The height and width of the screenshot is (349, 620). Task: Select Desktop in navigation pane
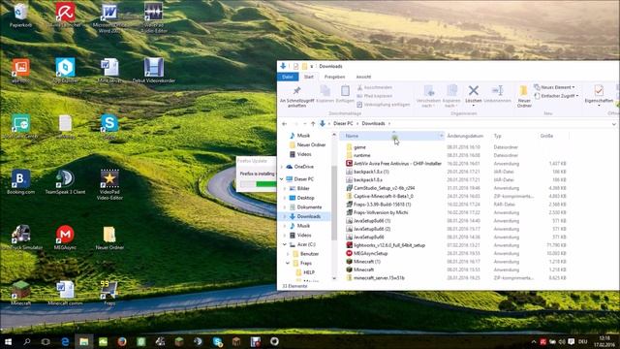[305, 198]
